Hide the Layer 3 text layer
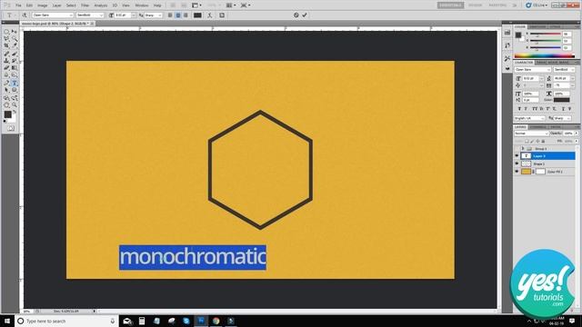 tap(517, 156)
